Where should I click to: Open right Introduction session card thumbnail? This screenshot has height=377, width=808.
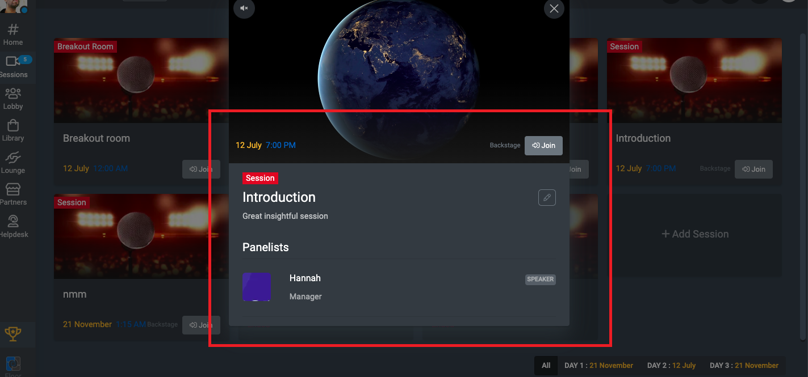(x=694, y=81)
